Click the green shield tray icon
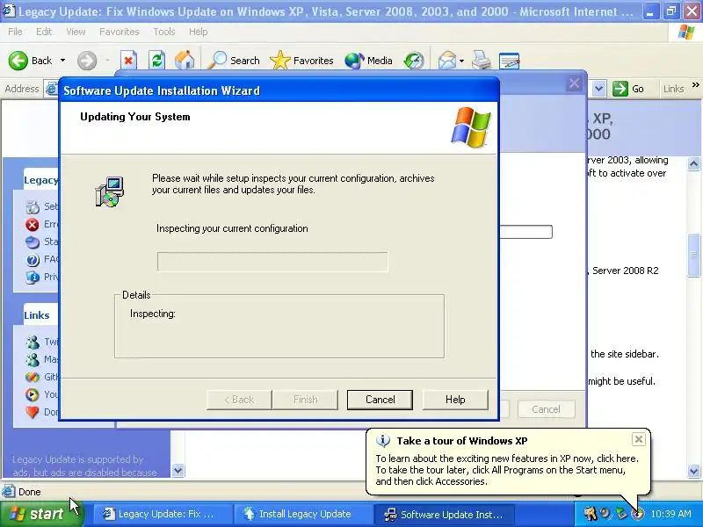The image size is (703, 527). 622,514
